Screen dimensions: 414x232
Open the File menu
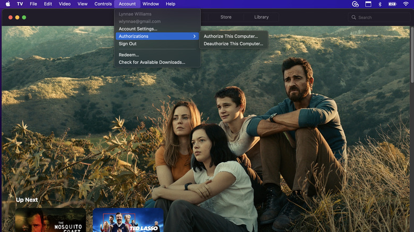point(33,4)
